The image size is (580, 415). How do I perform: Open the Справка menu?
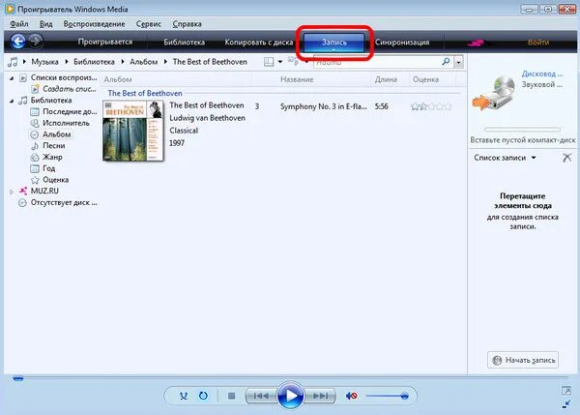click(187, 24)
